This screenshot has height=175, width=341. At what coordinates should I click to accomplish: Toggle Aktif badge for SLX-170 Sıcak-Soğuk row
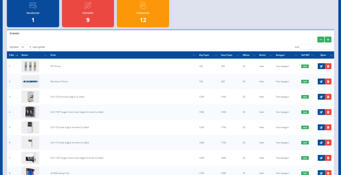(x=305, y=127)
